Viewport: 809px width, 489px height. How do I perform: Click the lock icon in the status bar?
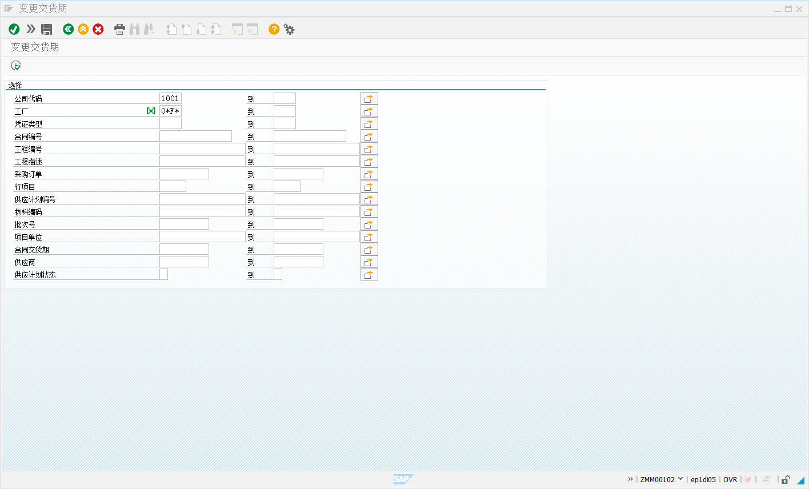tap(786, 479)
